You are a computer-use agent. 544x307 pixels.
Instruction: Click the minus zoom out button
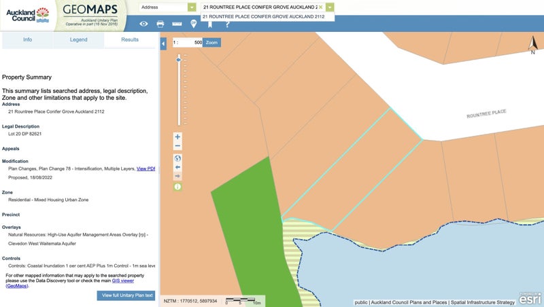pos(177,146)
